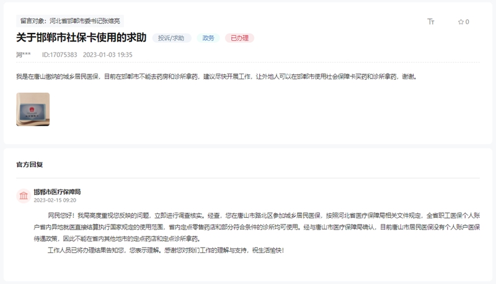The height and width of the screenshot is (284, 496).
Task: Click the 已办理 status tag
Action: (x=239, y=38)
